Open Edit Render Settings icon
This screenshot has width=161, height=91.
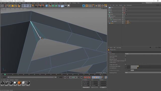coord(43,6)
